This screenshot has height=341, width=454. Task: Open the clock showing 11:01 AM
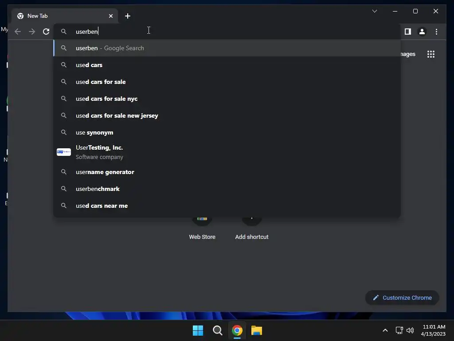pyautogui.click(x=433, y=330)
